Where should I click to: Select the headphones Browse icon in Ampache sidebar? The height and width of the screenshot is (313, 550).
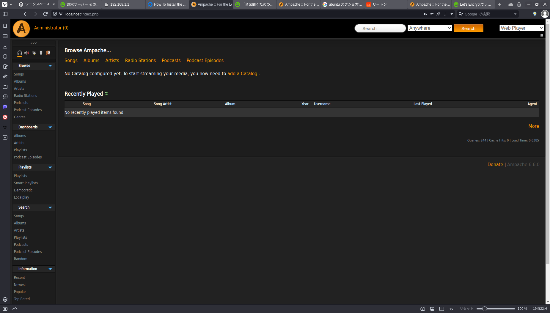(20, 53)
